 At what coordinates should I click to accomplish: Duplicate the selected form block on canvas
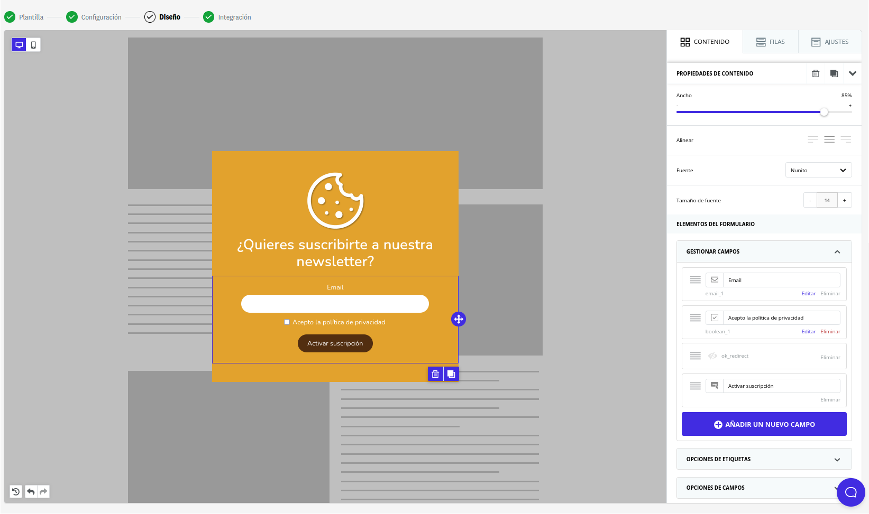(x=451, y=374)
